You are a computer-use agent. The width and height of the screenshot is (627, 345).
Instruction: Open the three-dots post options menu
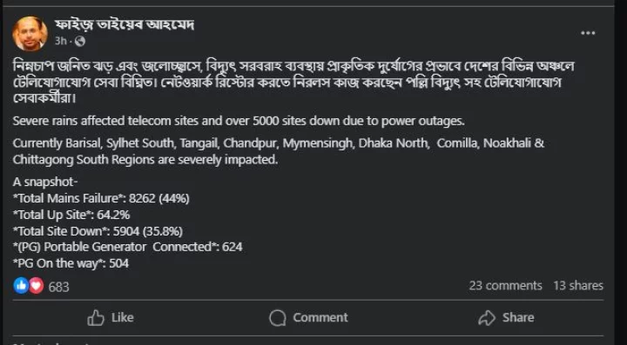point(588,33)
